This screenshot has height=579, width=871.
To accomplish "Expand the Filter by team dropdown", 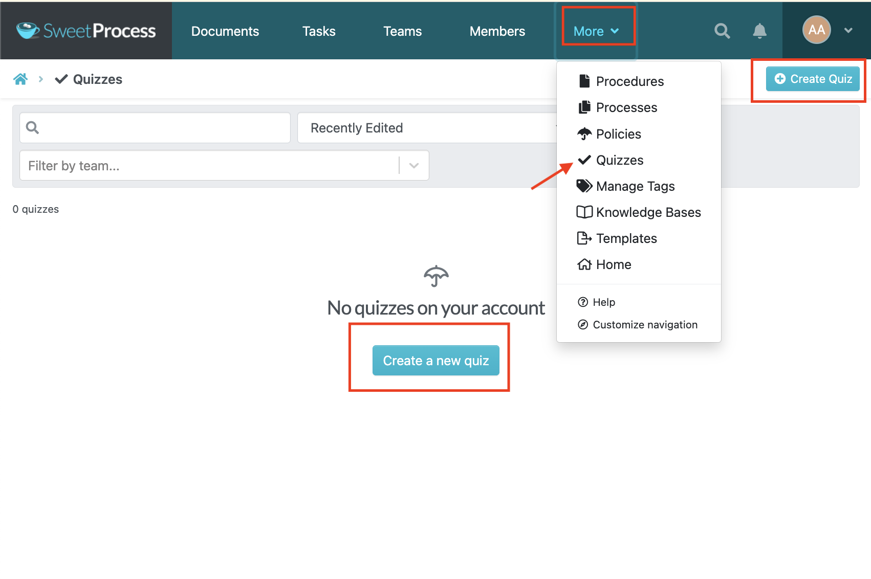I will [x=414, y=166].
